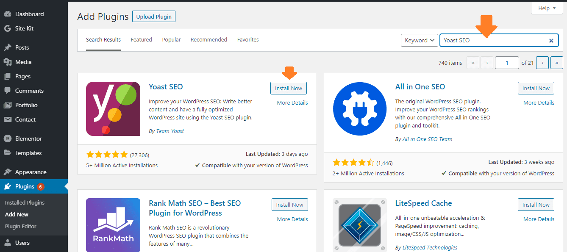Click '5+ Million Active Installations' text

point(122,165)
